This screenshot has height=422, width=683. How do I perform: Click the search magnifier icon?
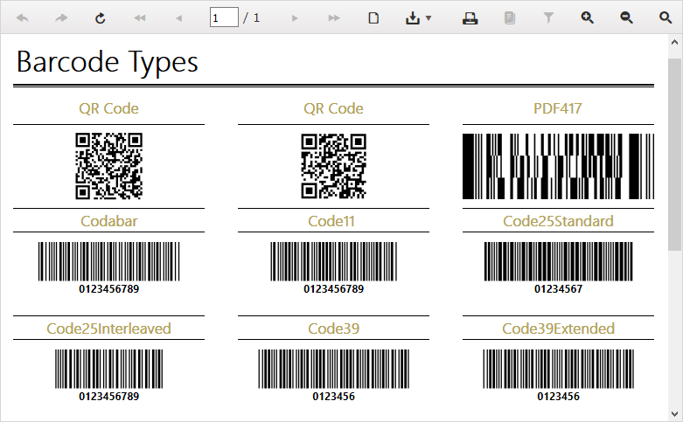coord(666,17)
